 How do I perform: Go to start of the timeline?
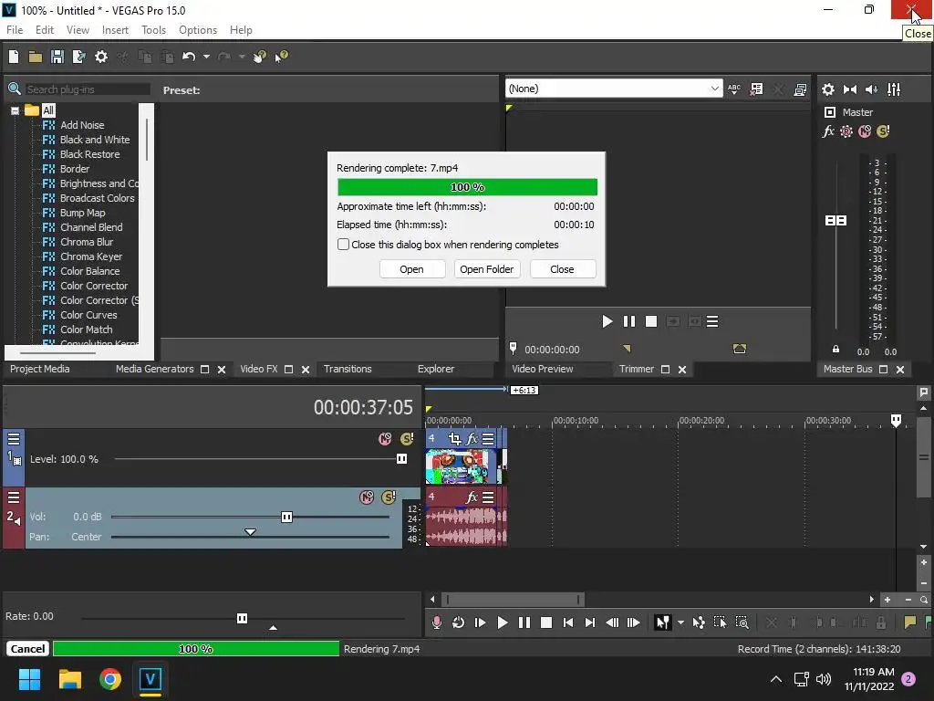click(567, 623)
